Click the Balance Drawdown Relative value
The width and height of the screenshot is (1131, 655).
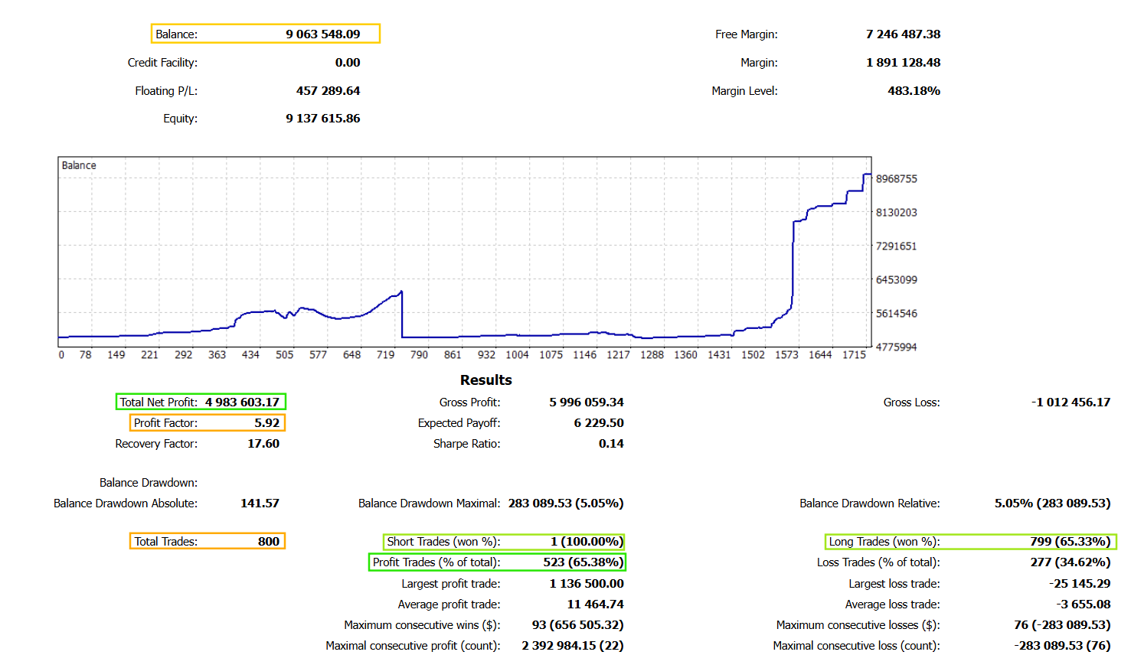(x=1052, y=503)
